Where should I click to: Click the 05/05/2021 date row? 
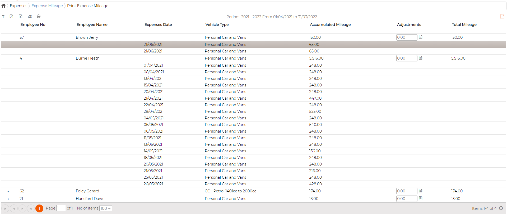(x=253, y=125)
